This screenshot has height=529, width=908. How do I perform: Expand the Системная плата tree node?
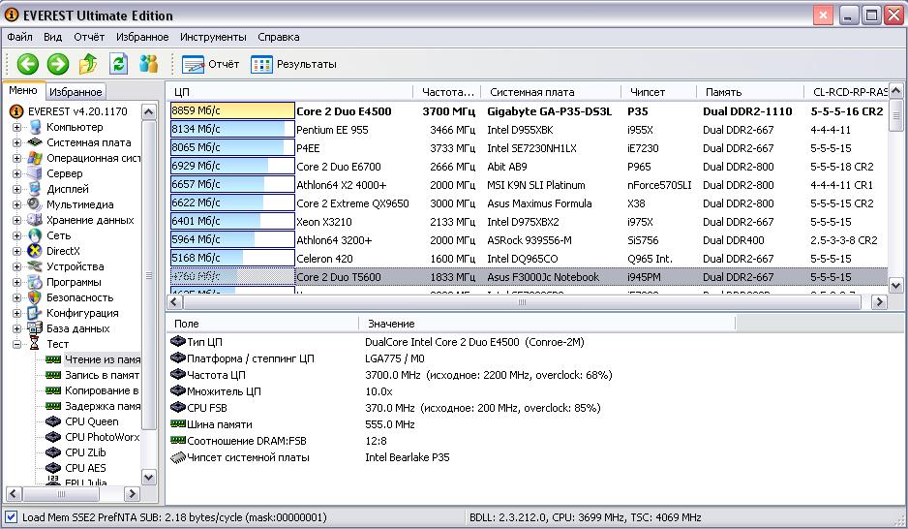pyautogui.click(x=16, y=142)
